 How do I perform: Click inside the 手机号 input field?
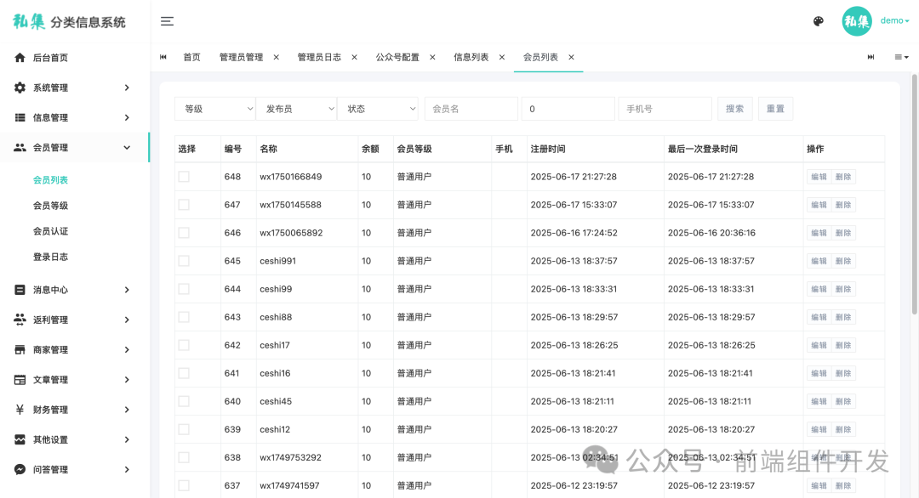point(665,109)
